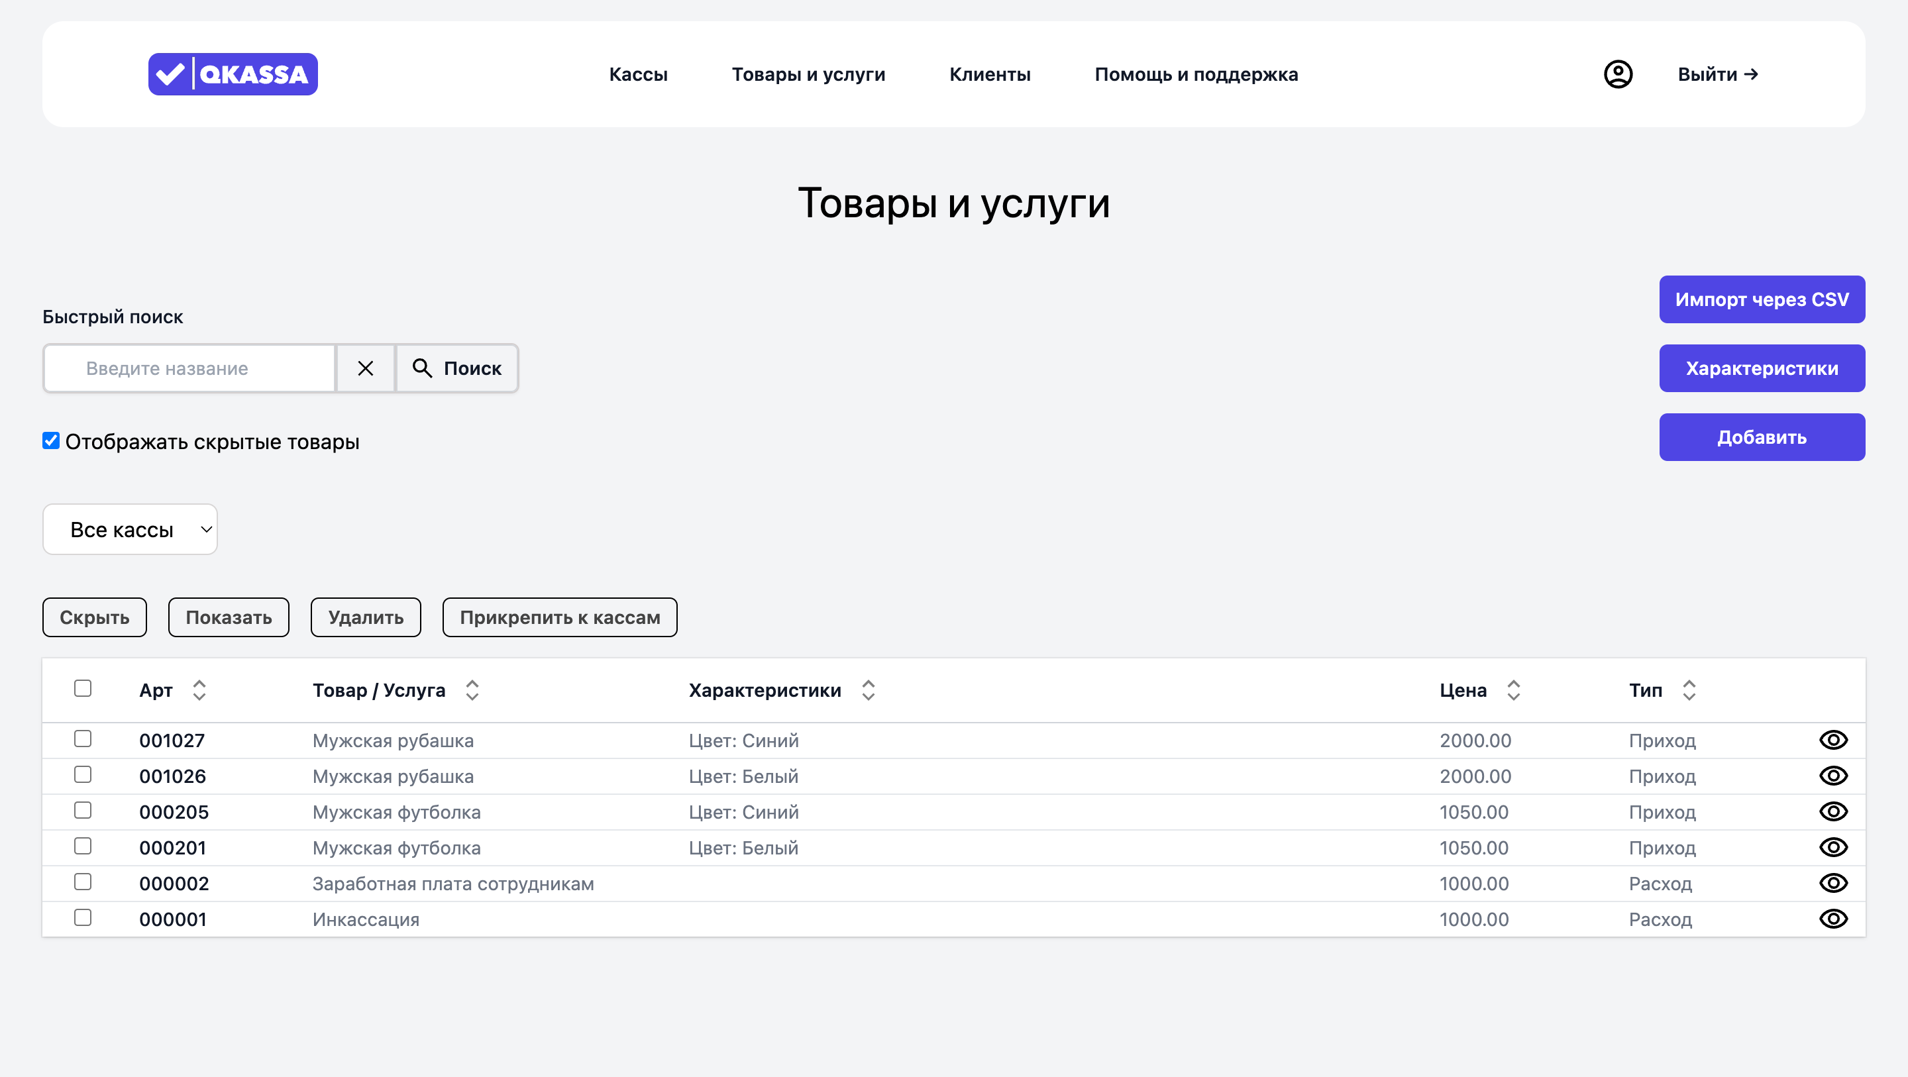This screenshot has height=1077, width=1908.
Task: Open the Все кассы dropdown
Action: point(131,529)
